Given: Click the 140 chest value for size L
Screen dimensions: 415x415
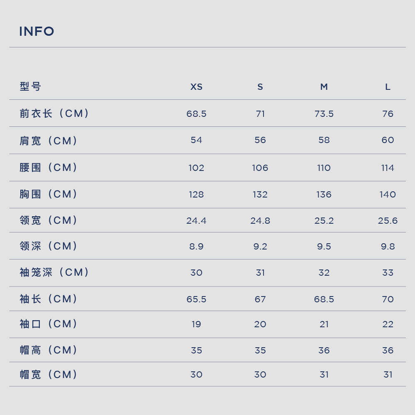Looking at the screenshot, I should tap(388, 194).
